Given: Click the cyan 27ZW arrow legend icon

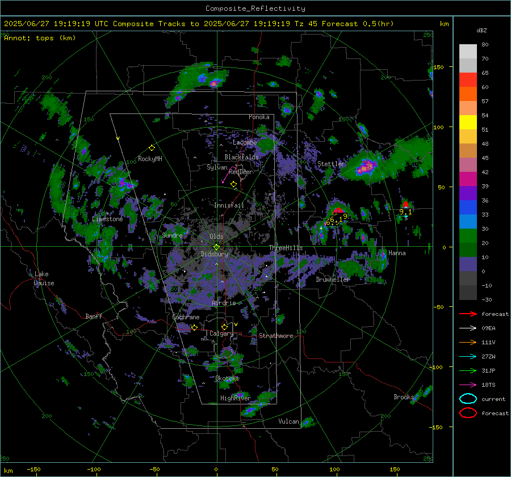Looking at the screenshot, I should pos(468,357).
